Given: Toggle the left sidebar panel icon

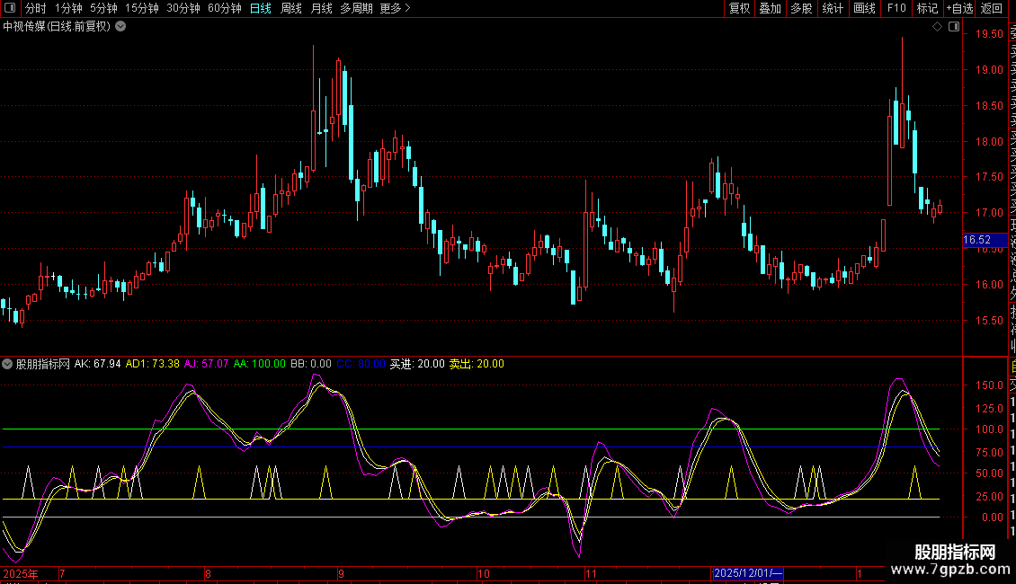Looking at the screenshot, I should coord(8,8).
